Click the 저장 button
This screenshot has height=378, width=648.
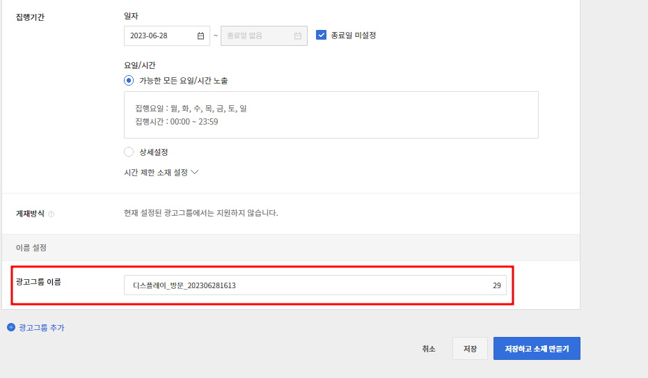(x=470, y=348)
